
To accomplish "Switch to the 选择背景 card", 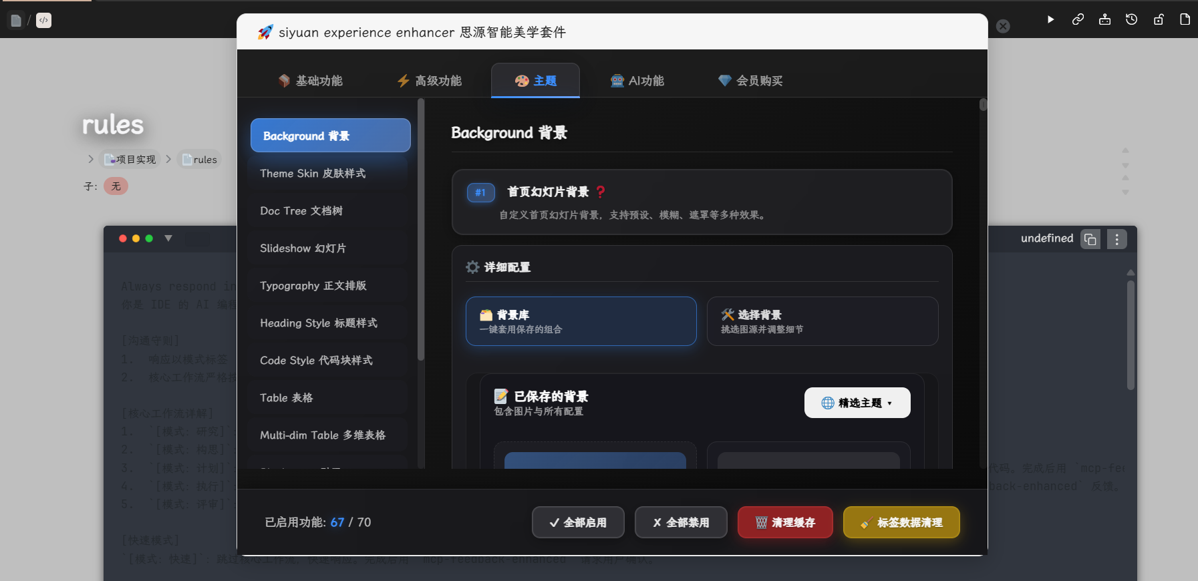I will point(822,321).
